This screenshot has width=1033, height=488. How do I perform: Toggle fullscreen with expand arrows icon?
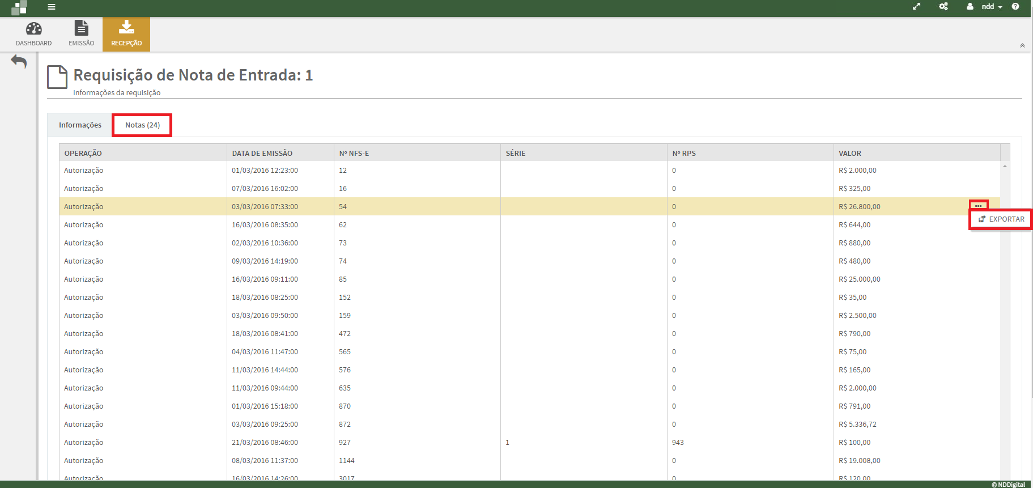916,7
